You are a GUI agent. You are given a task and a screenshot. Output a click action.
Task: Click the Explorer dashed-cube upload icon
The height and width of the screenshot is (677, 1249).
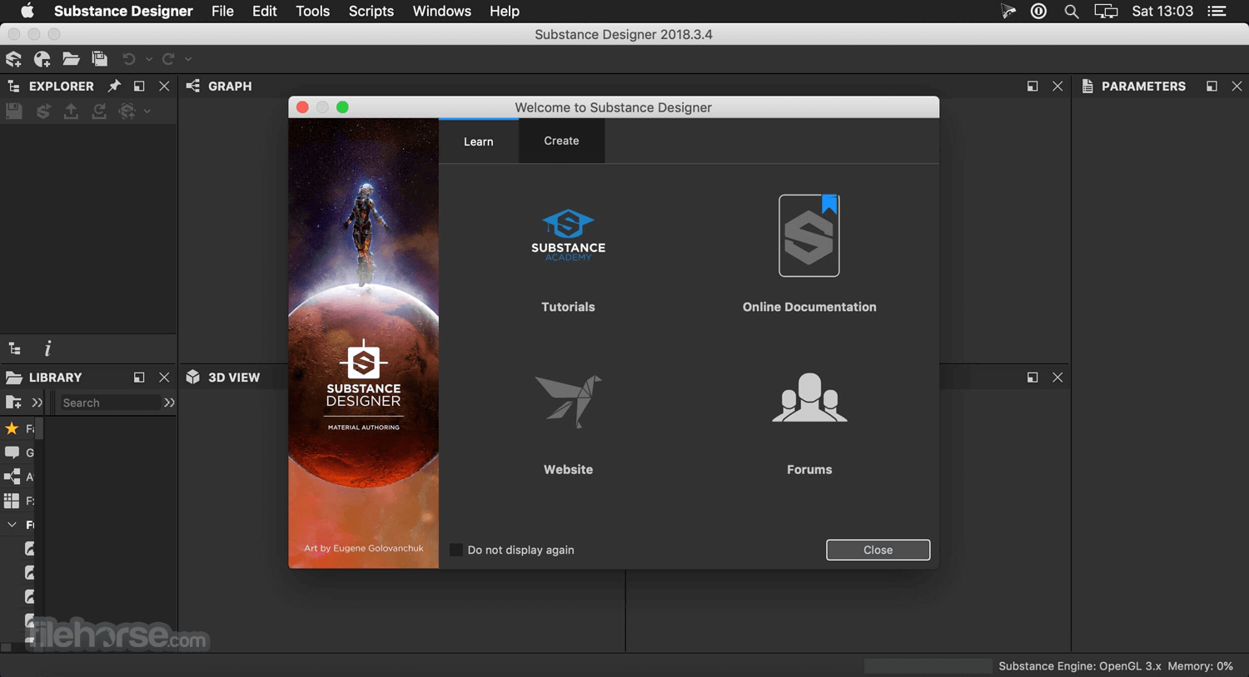(127, 111)
